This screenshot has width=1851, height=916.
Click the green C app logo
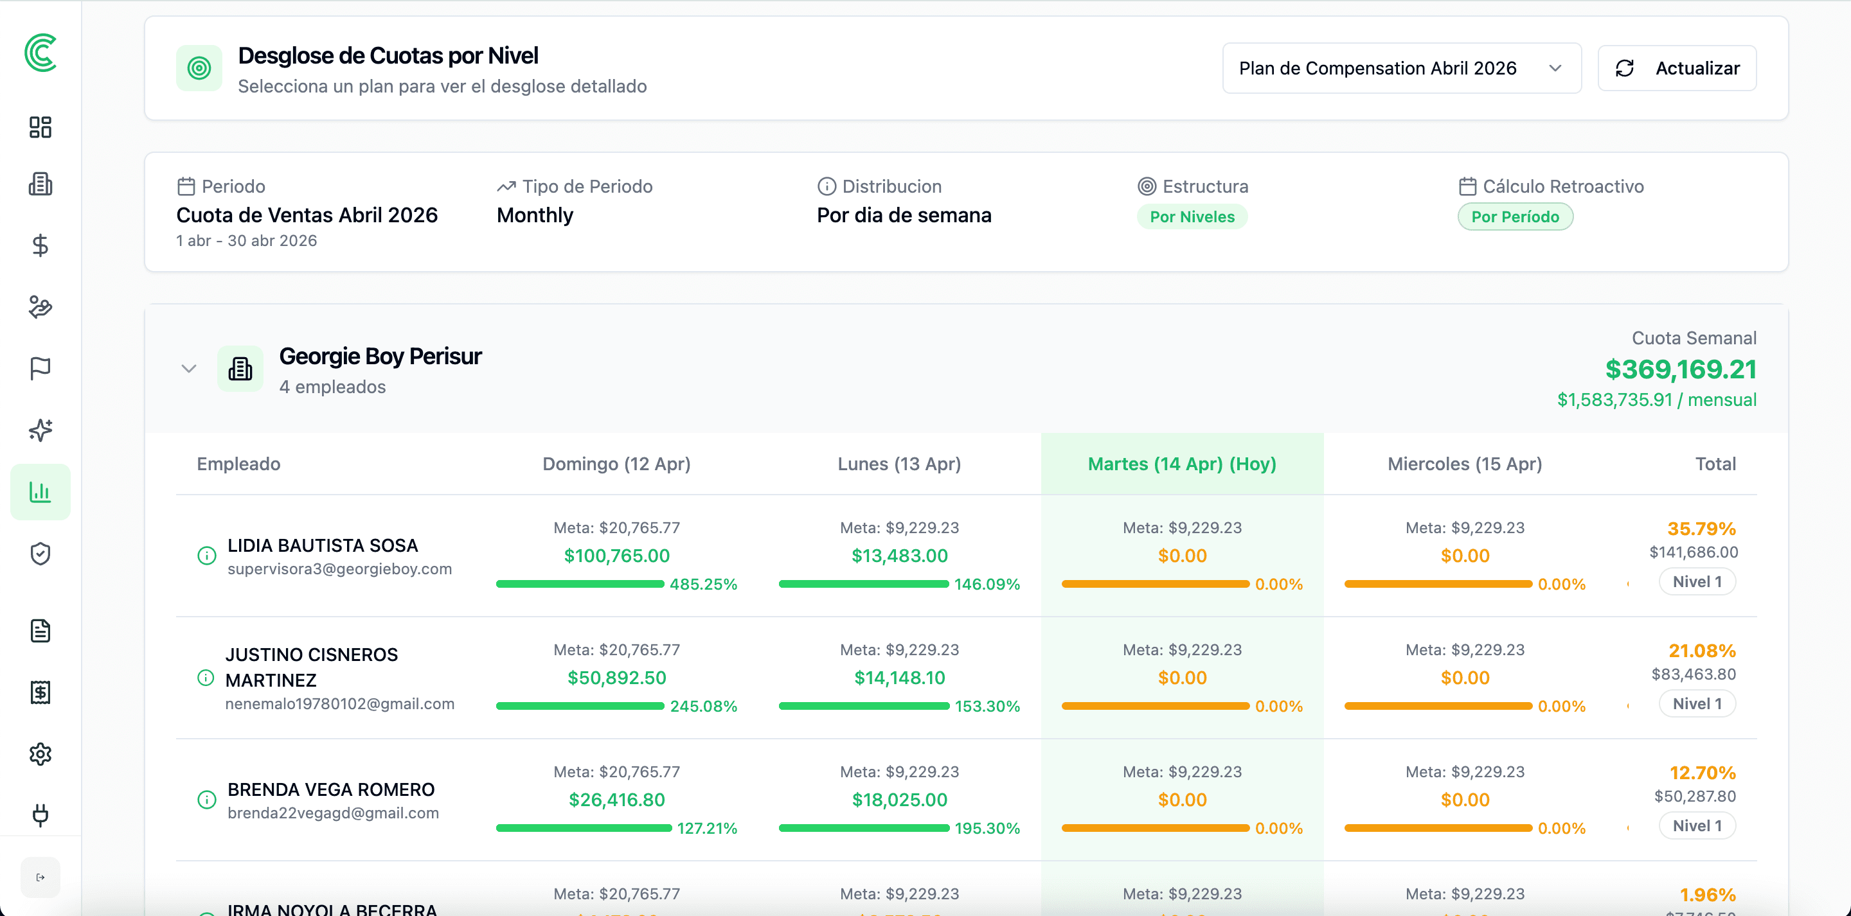pyautogui.click(x=40, y=53)
